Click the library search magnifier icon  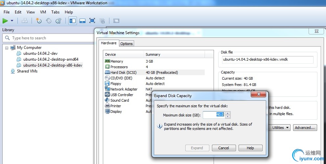tap(7, 38)
